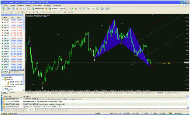Image resolution: width=190 pixels, height=115 pixels.
Task: Toggle chart shift icon
Action: point(93,8)
